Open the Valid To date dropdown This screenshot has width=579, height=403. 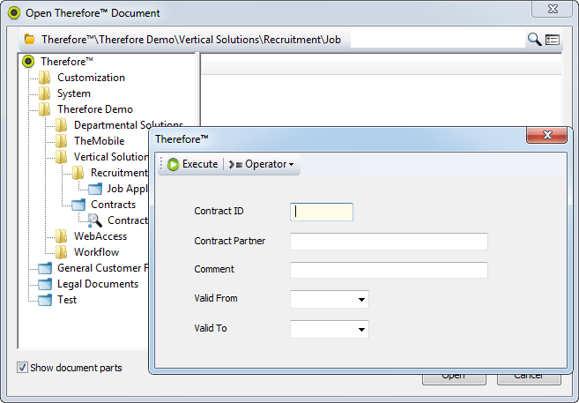coord(361,330)
